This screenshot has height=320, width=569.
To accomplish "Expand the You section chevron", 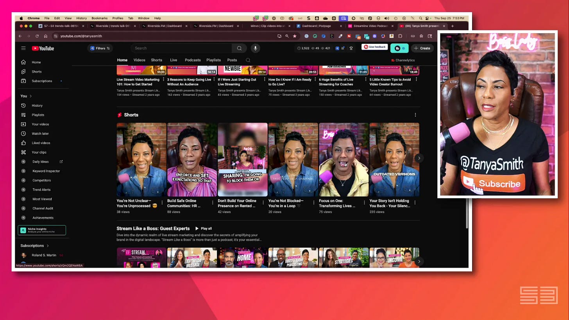I will (x=30, y=96).
